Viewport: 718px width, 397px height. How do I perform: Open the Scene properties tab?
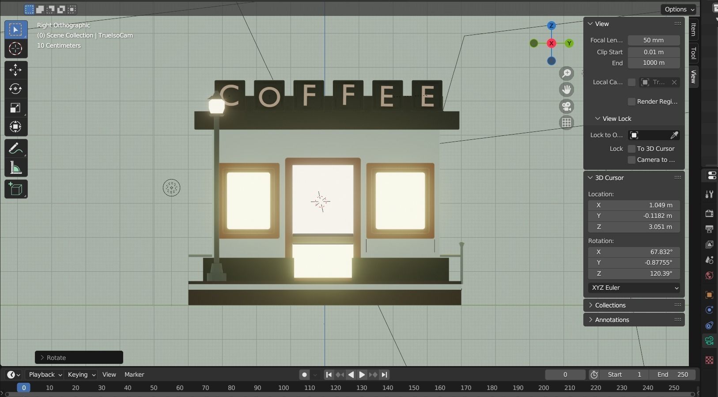[x=709, y=260]
